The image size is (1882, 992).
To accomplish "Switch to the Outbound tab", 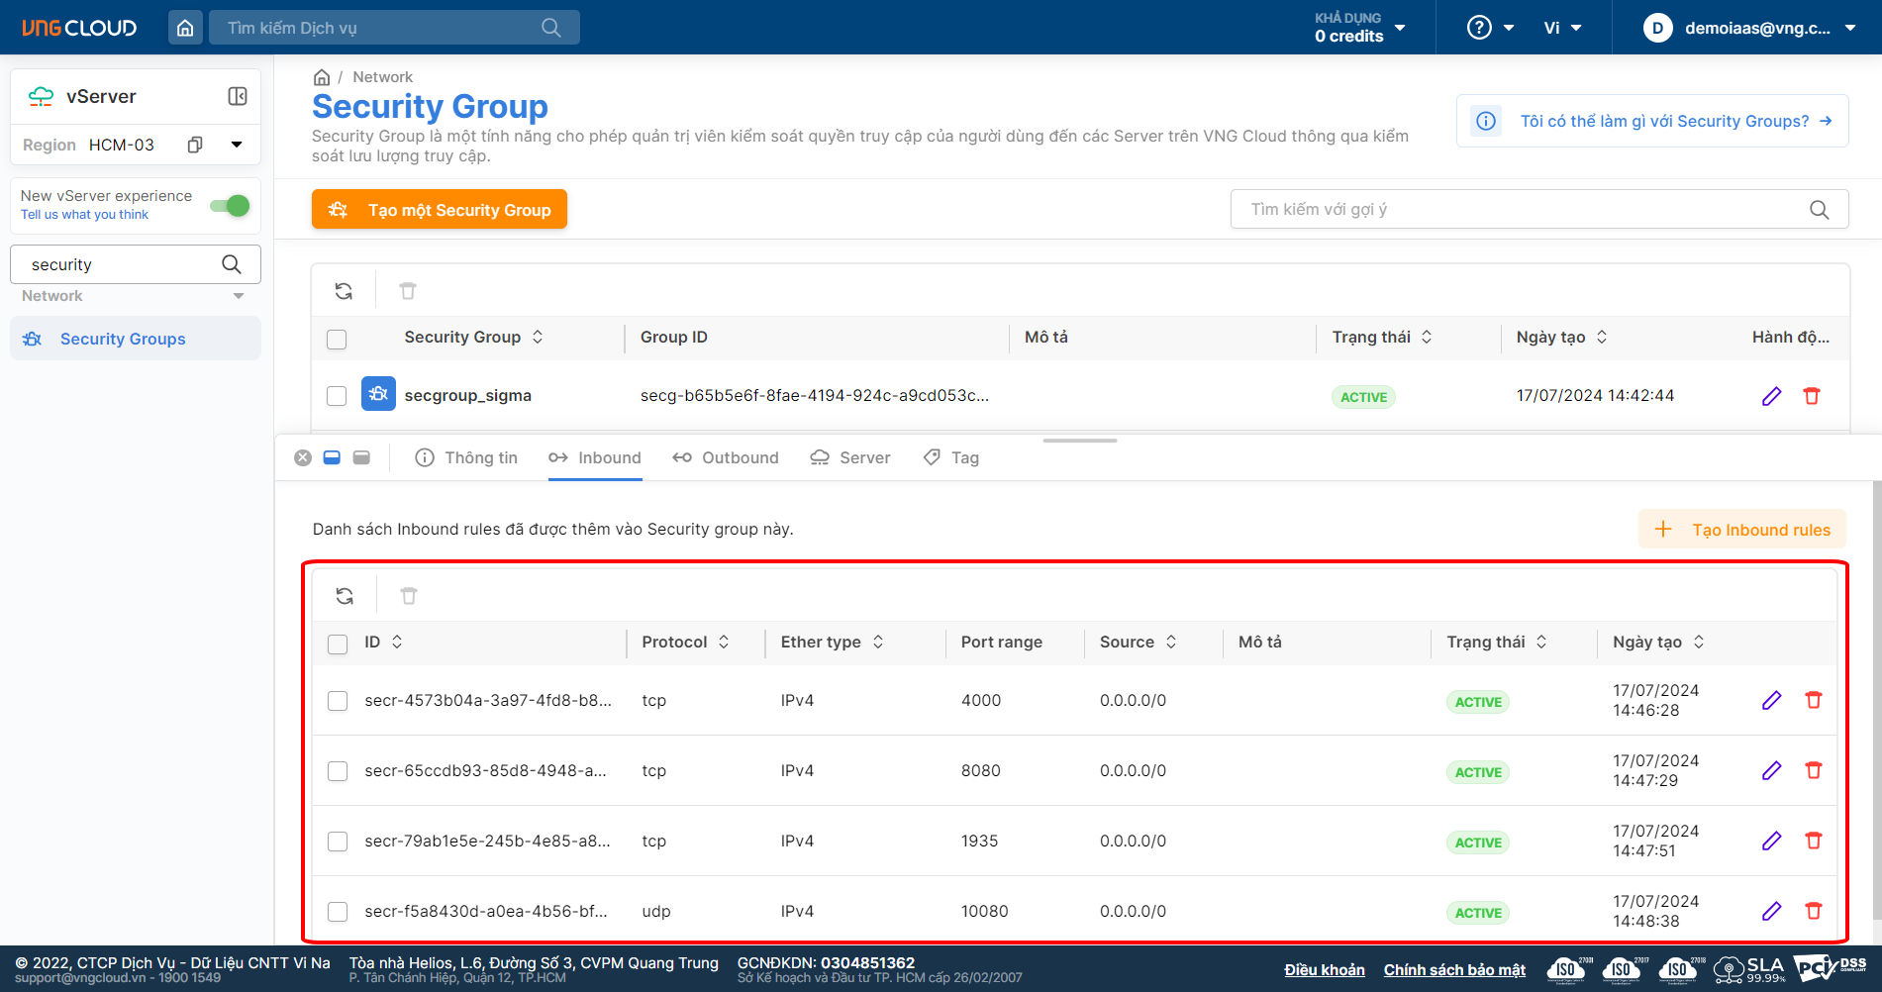I will 726,457.
